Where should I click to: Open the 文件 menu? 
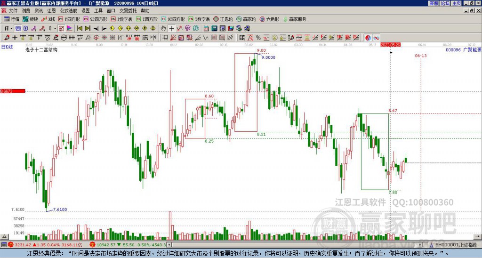[x=13, y=11]
